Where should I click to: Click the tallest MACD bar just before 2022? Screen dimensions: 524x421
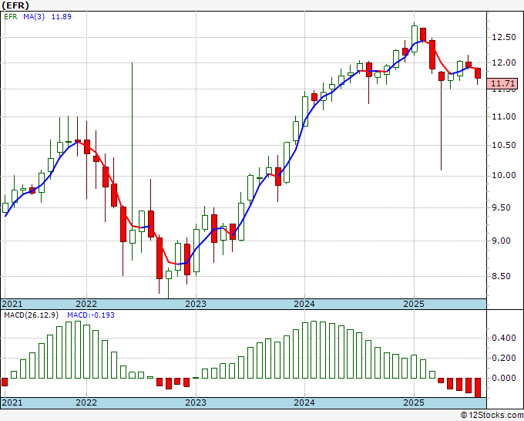[78, 350]
